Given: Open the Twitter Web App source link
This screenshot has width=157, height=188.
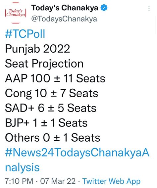Looking at the screenshot, I should click(x=111, y=181).
